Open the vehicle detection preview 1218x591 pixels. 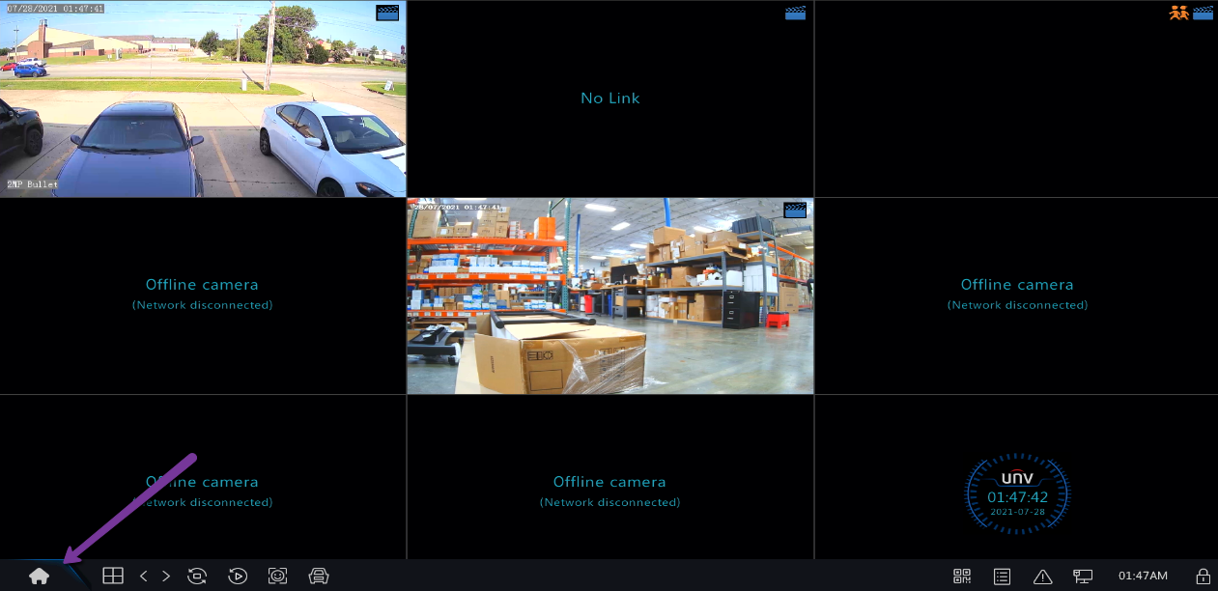319,577
